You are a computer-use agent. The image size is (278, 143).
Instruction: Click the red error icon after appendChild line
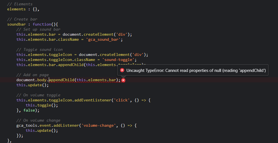point(123,80)
